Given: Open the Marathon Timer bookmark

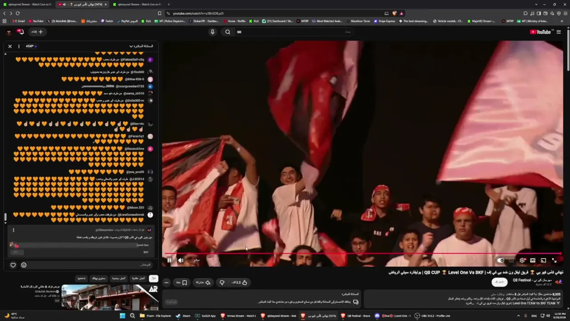Looking at the screenshot, I should (x=358, y=21).
